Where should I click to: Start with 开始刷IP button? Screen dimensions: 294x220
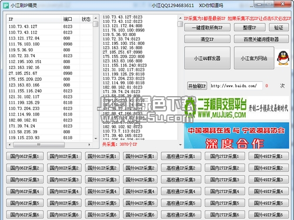click(x=197, y=86)
